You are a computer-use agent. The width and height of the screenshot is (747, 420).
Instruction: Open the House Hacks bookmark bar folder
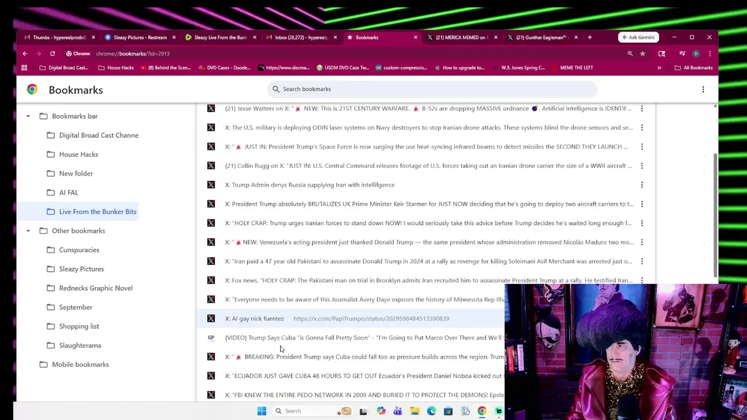pos(116,68)
